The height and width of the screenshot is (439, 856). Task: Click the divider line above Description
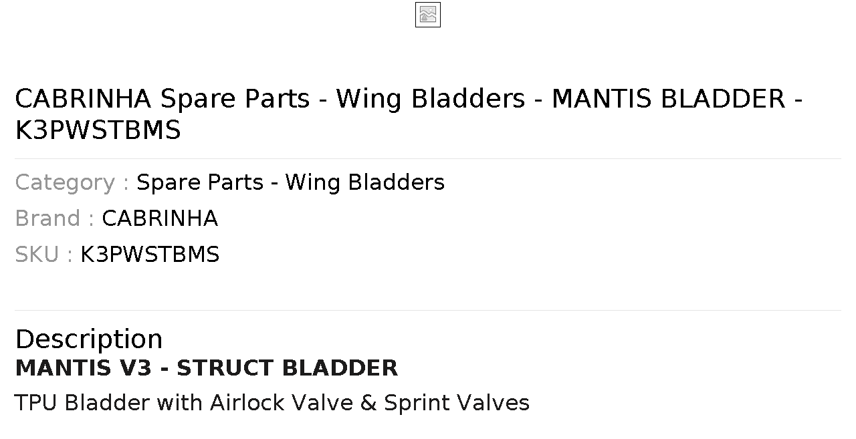[x=428, y=310]
